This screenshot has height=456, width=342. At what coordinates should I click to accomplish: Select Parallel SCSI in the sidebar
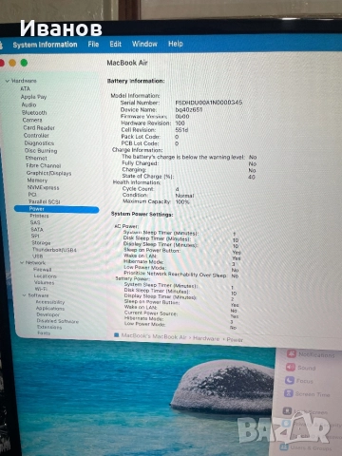pyautogui.click(x=45, y=201)
